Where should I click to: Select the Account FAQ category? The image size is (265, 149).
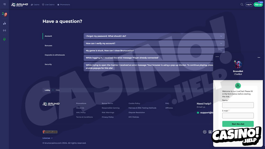coord(48,36)
